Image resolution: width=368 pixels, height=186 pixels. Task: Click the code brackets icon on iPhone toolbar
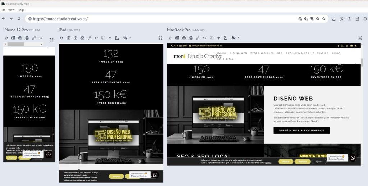tap(41, 38)
